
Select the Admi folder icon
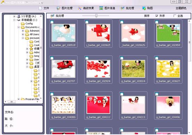tap(31, 53)
